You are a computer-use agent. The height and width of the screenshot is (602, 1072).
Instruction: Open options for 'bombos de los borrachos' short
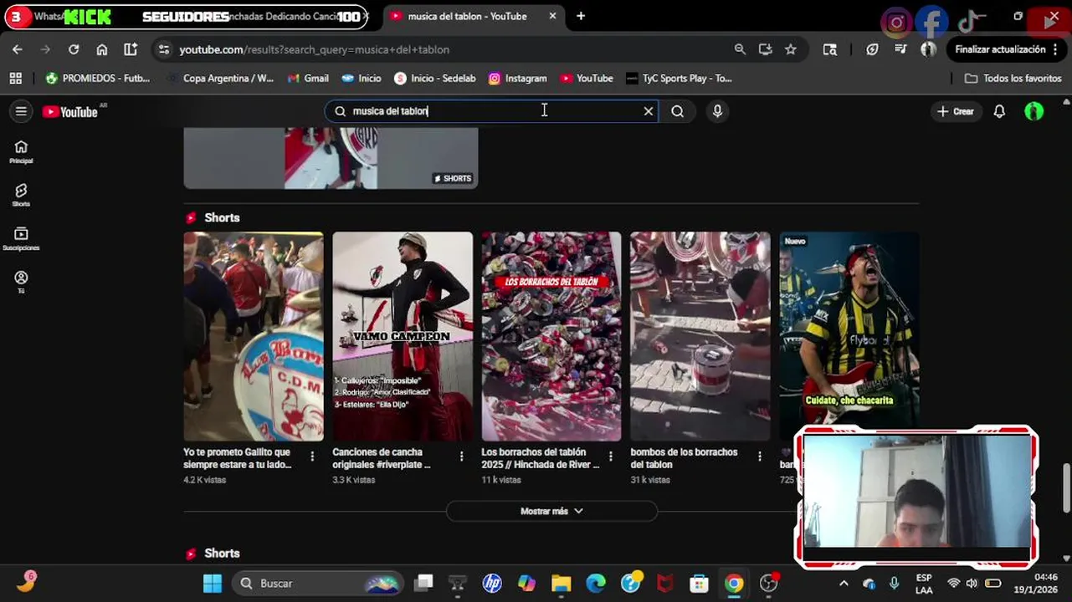[x=759, y=457]
